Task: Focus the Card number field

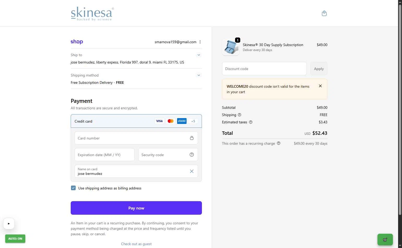Action: 136,138
